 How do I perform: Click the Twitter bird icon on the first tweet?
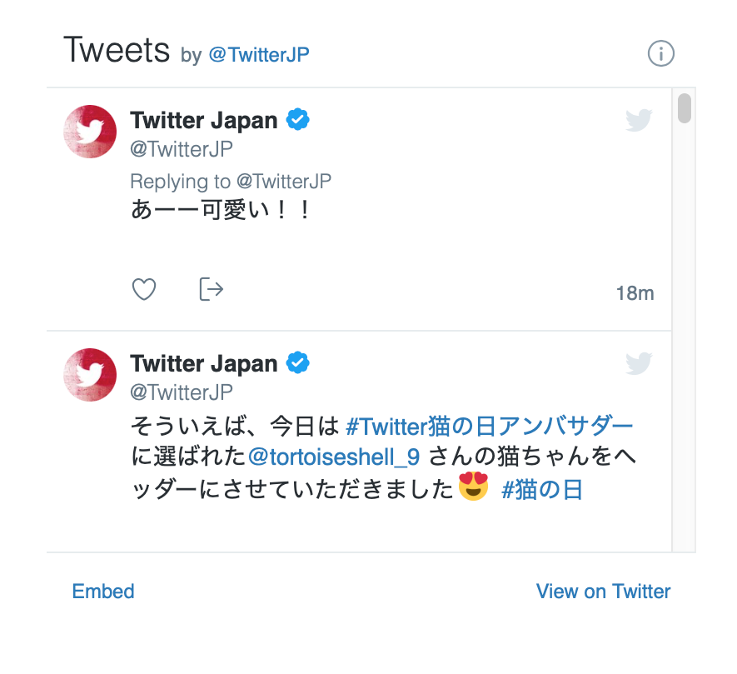point(639,119)
